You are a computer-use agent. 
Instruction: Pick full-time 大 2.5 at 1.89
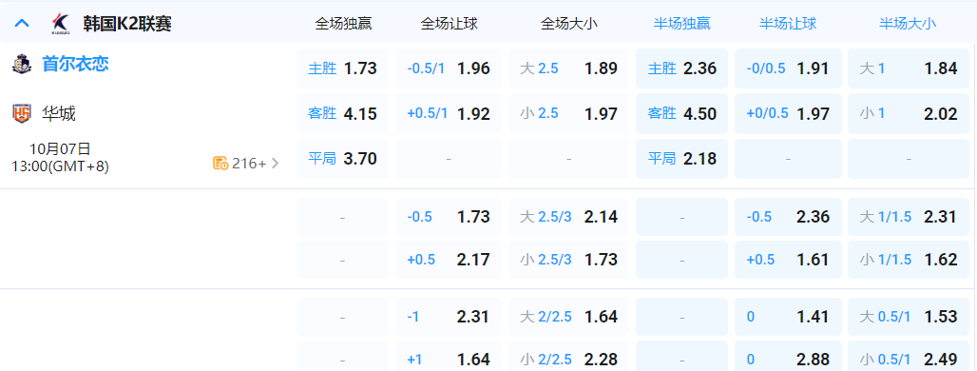[569, 68]
